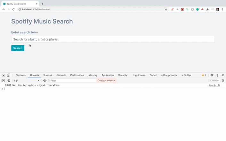The image size is (226, 141).
Task: Open the DevTools more options menu
Action: point(217,75)
